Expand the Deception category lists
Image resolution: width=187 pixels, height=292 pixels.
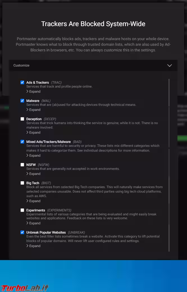coord(33,133)
